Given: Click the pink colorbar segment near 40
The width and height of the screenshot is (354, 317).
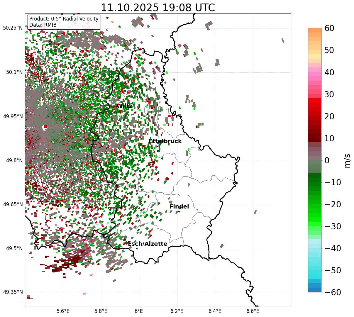Looking at the screenshot, I should [315, 74].
